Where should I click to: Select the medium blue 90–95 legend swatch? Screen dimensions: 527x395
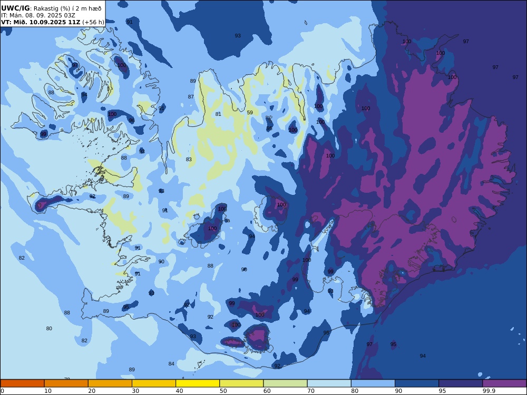pos(417,383)
